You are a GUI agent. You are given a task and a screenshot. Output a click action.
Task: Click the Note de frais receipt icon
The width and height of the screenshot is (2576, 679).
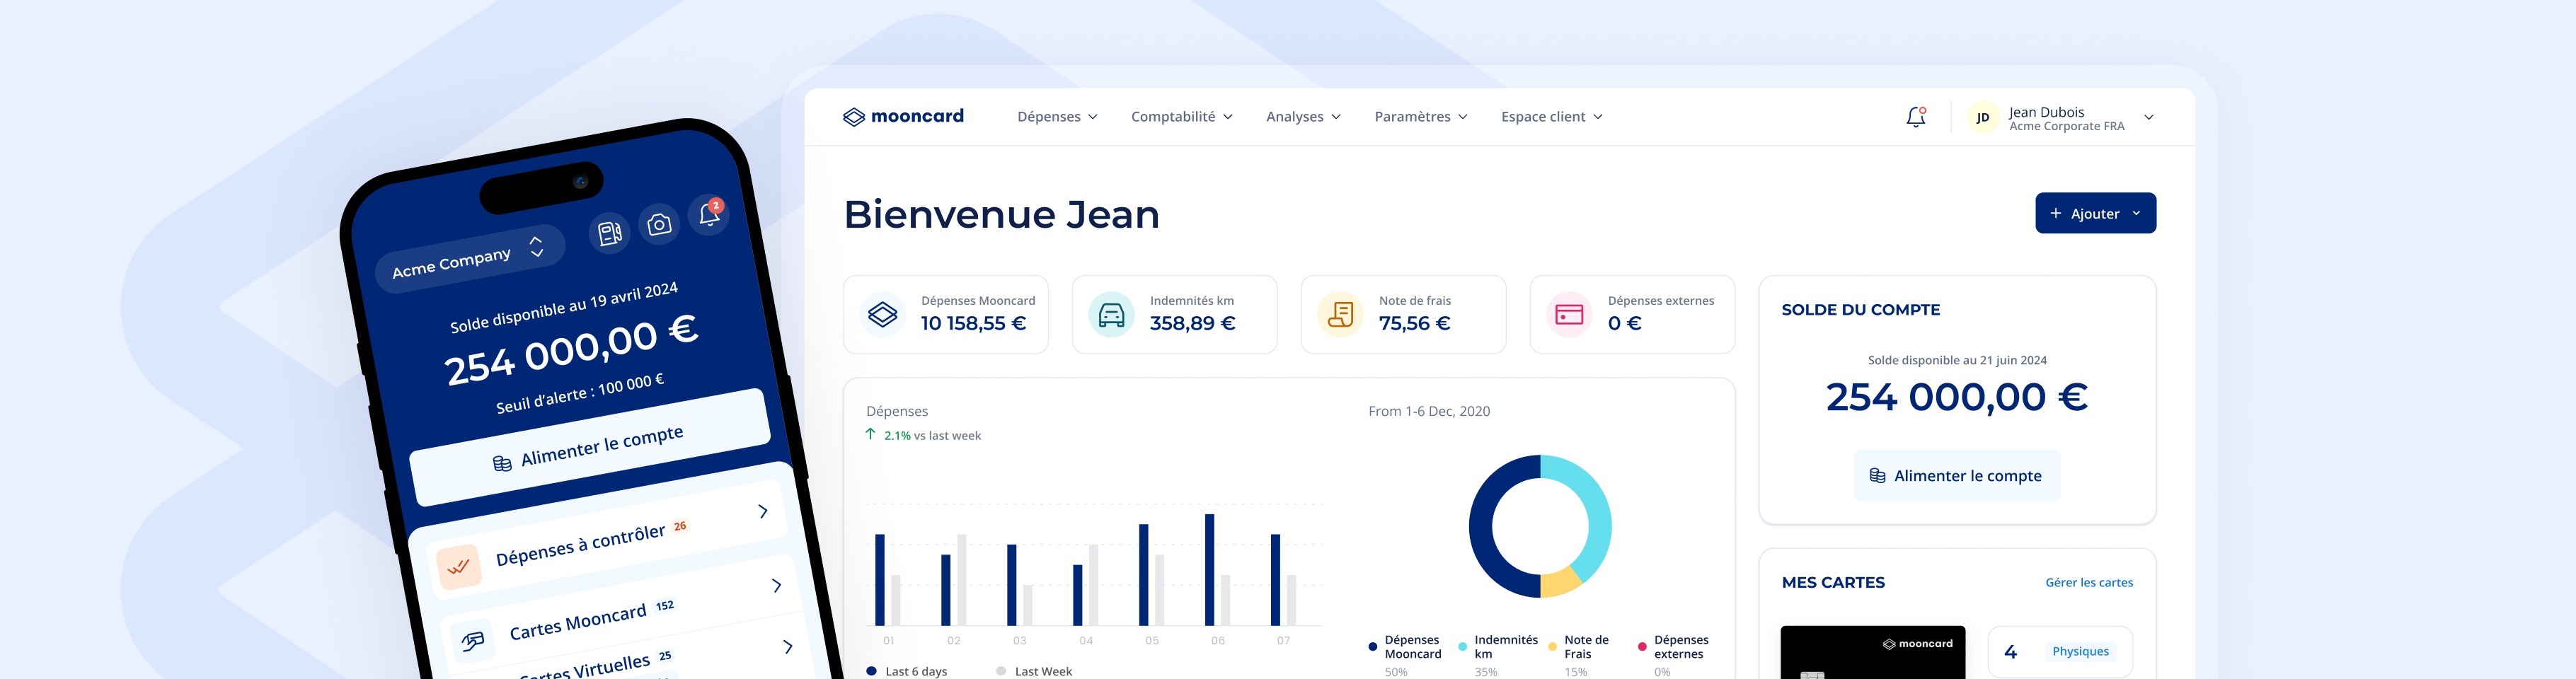click(x=1340, y=315)
